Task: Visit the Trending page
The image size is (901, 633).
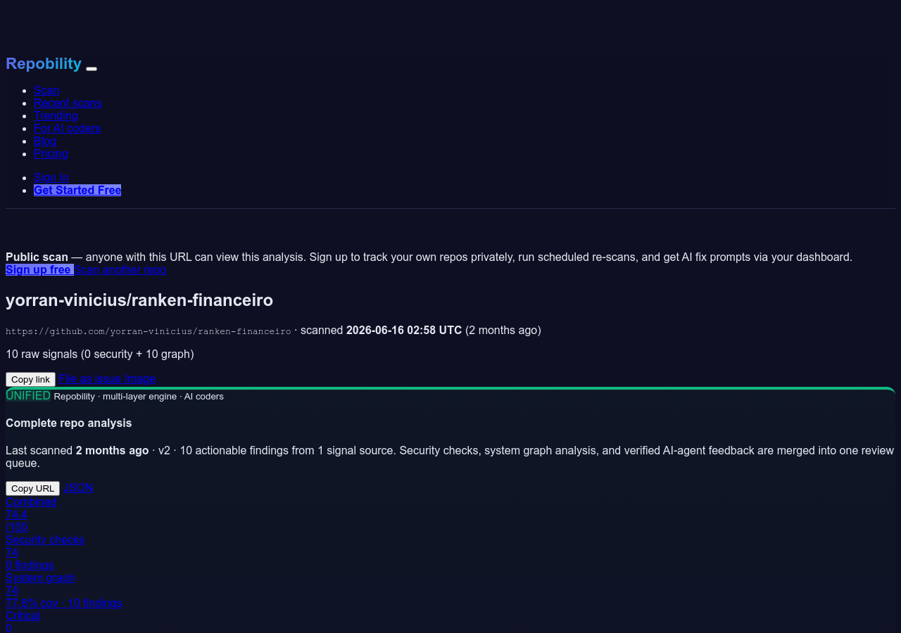Action: pyautogui.click(x=56, y=115)
